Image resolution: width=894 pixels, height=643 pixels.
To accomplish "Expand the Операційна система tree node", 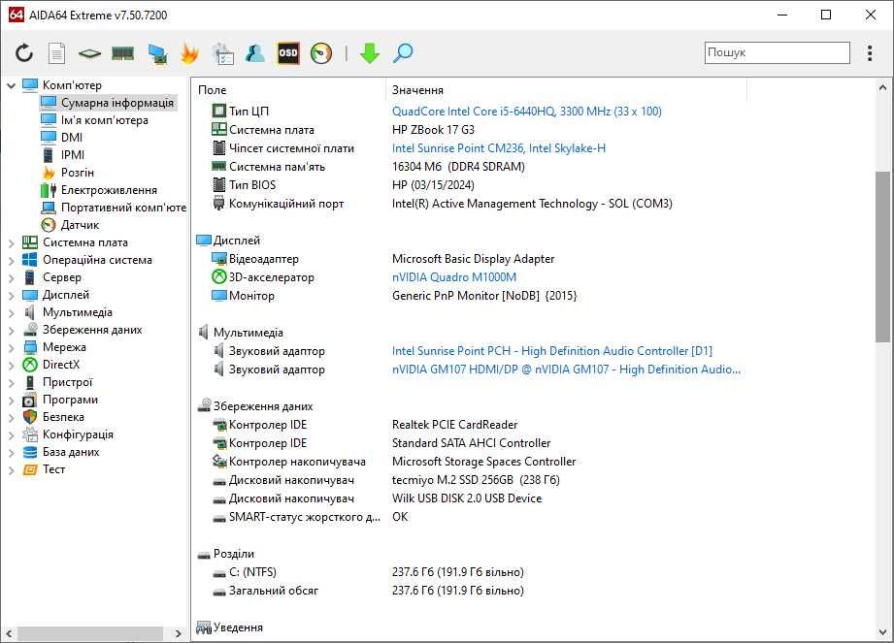I will pos(11,260).
